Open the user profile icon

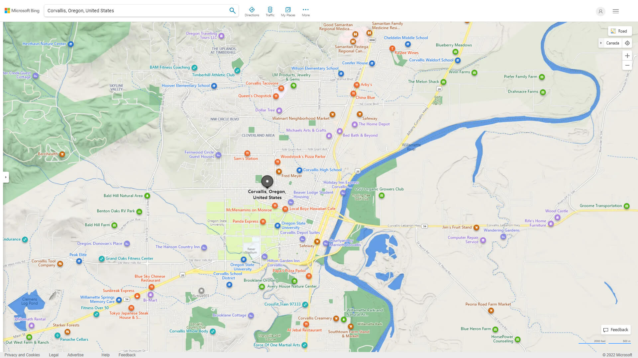[600, 11]
